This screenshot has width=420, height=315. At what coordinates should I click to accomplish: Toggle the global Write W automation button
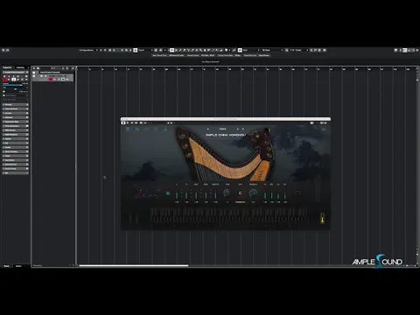click(126, 50)
